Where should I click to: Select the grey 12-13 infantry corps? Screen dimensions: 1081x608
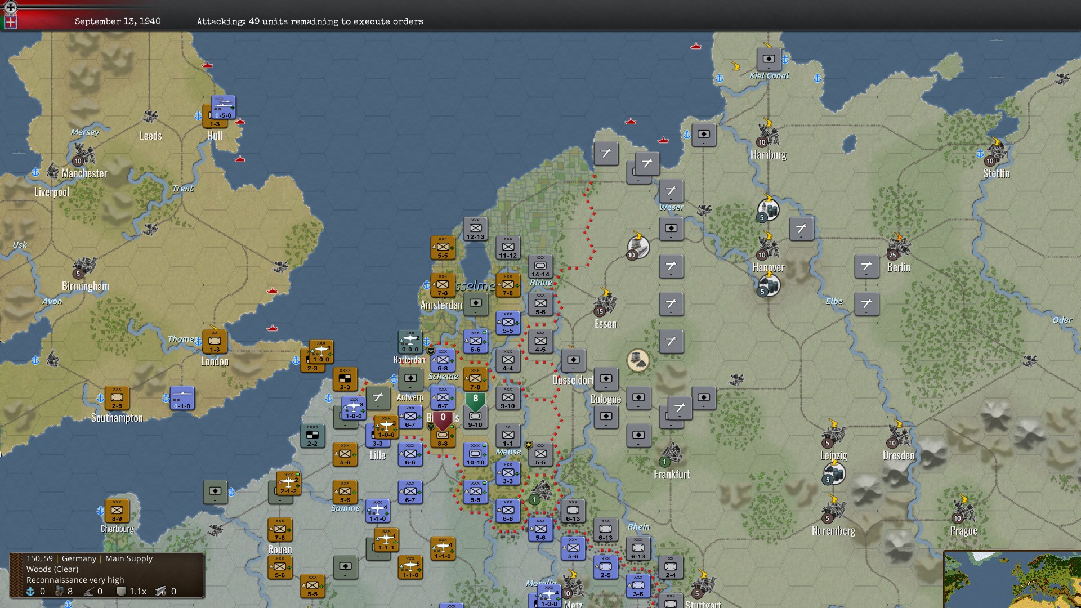click(x=475, y=229)
